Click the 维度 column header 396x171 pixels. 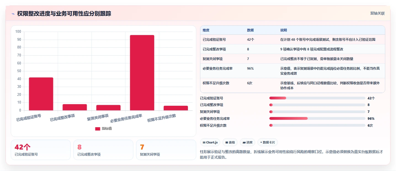[x=206, y=30]
